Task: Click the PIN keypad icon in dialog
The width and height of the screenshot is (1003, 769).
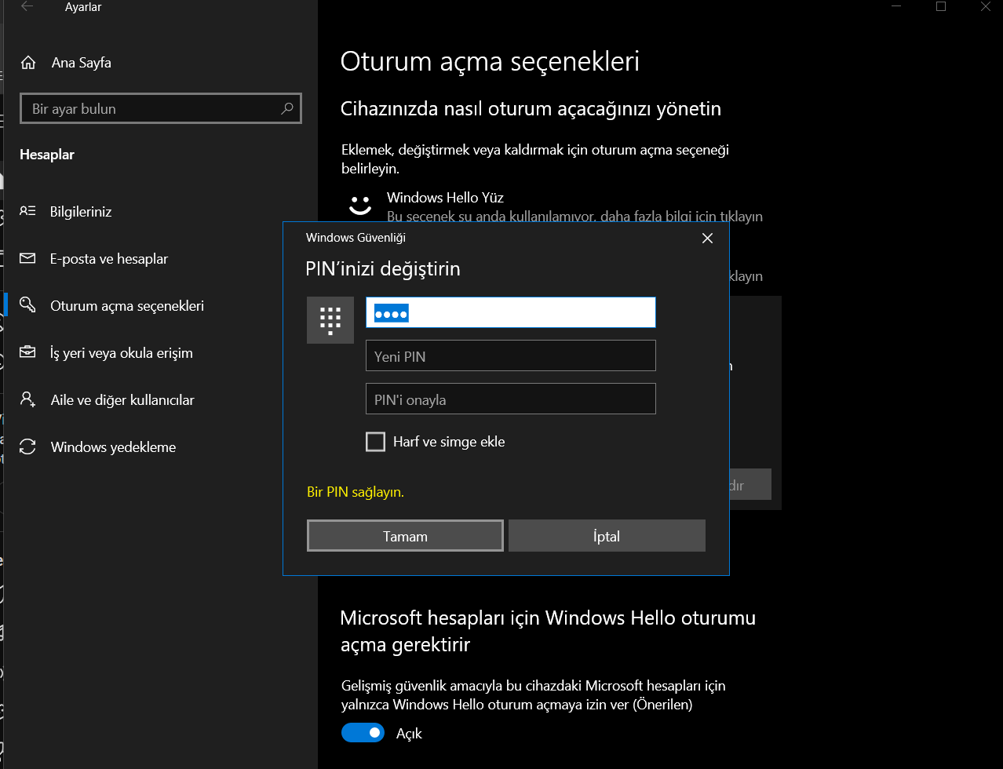Action: coord(330,320)
